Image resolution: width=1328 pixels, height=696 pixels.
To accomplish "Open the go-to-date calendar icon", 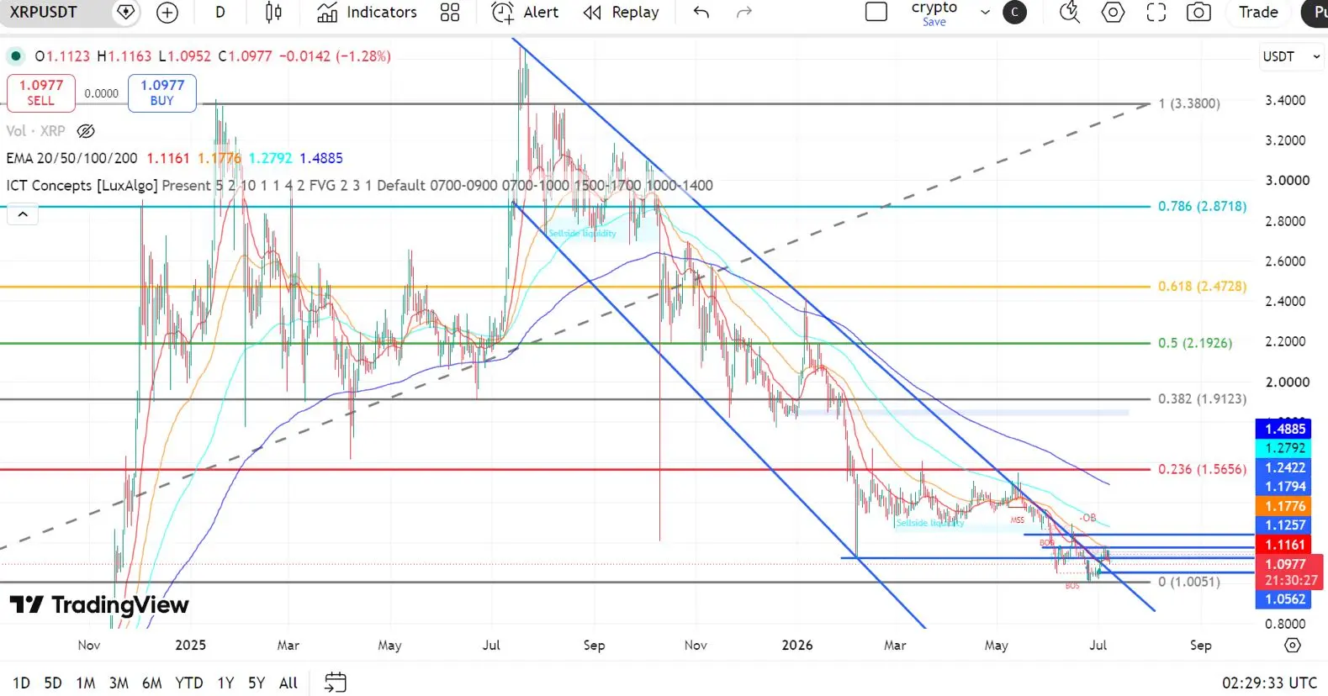I will click(x=335, y=682).
